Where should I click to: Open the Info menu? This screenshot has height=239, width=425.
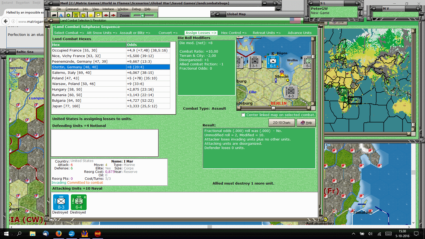(x=85, y=9)
